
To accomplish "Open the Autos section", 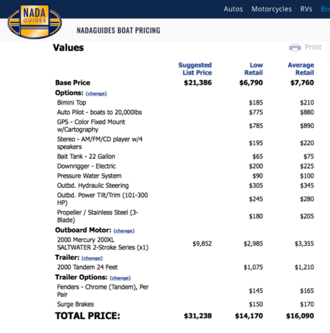I will tap(233, 9).
